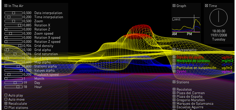This screenshot has width=236, height=110.
Task: Toggle the Stations panel header checkbox
Action: pos(174,82)
